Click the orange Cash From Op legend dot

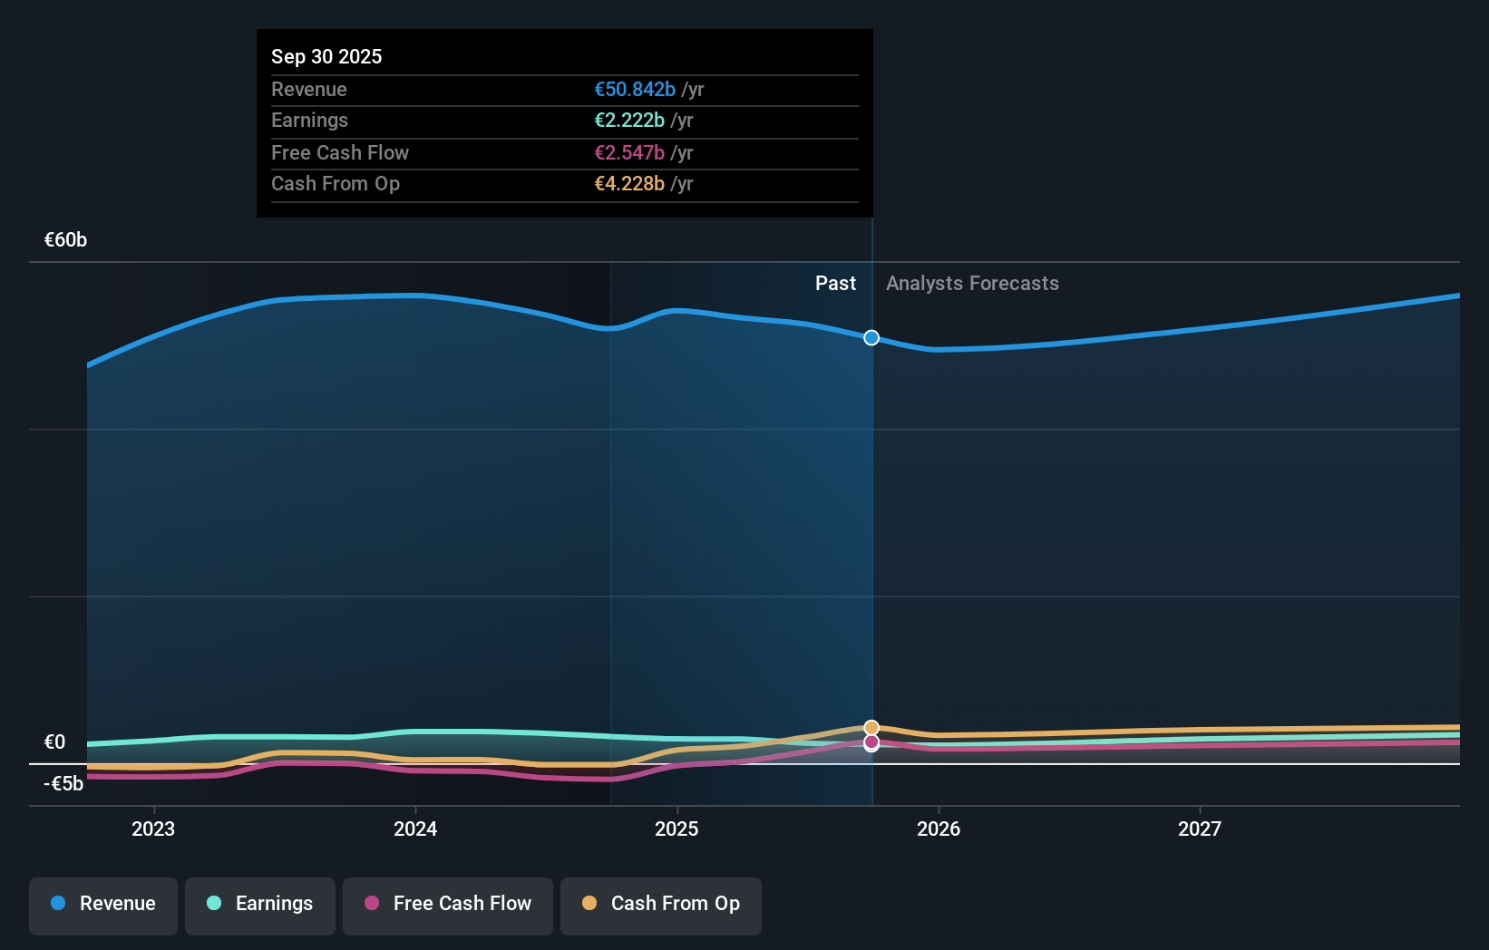pyautogui.click(x=591, y=903)
